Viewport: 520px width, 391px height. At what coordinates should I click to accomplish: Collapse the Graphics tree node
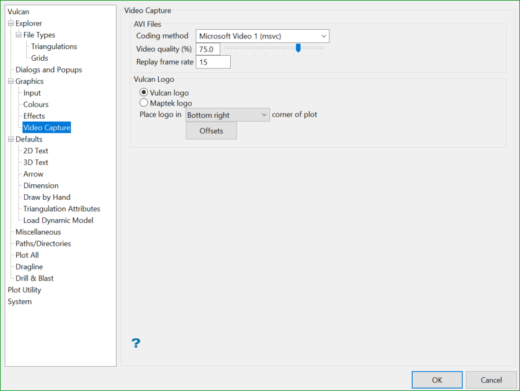point(11,81)
